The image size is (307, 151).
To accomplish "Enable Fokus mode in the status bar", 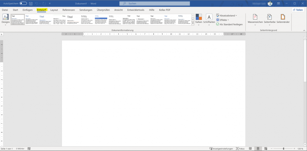I will pyautogui.click(x=240, y=148).
